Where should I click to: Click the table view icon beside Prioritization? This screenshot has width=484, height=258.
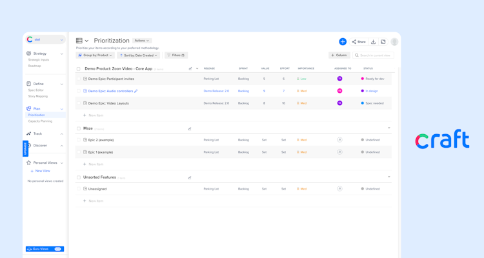(x=79, y=41)
